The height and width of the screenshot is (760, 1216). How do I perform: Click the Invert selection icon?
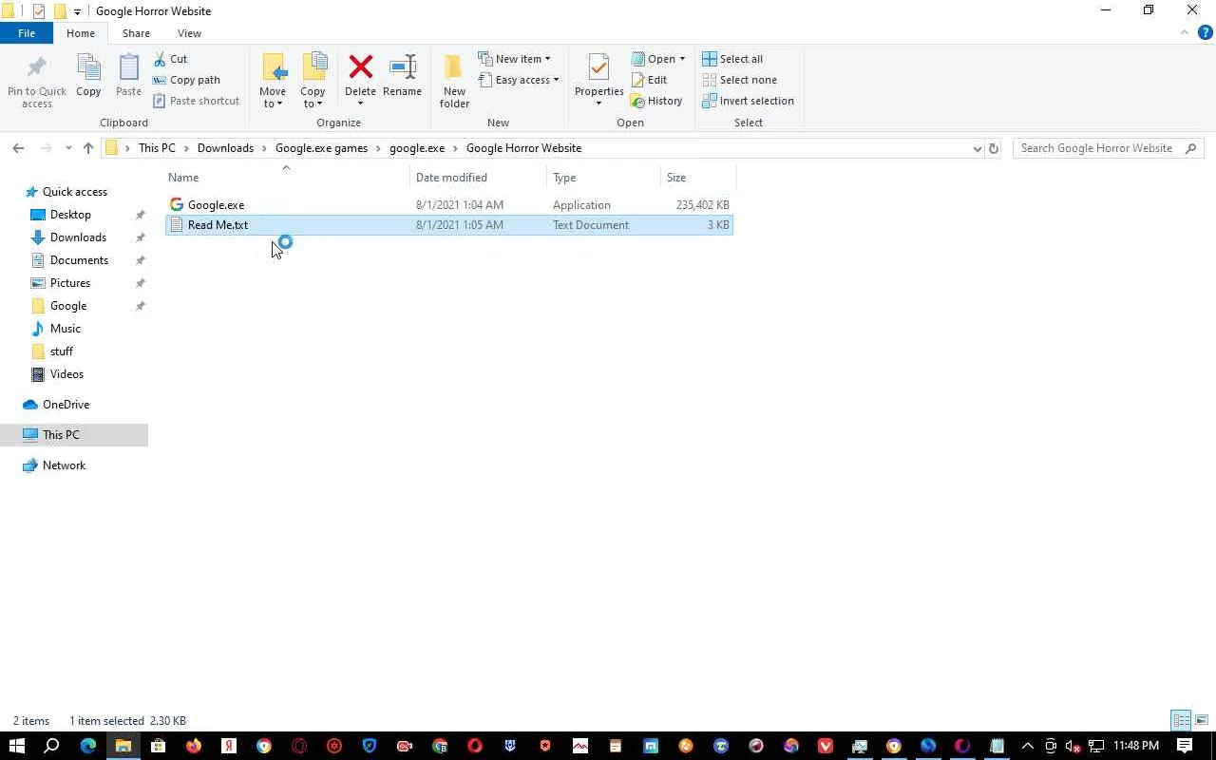[x=710, y=101]
